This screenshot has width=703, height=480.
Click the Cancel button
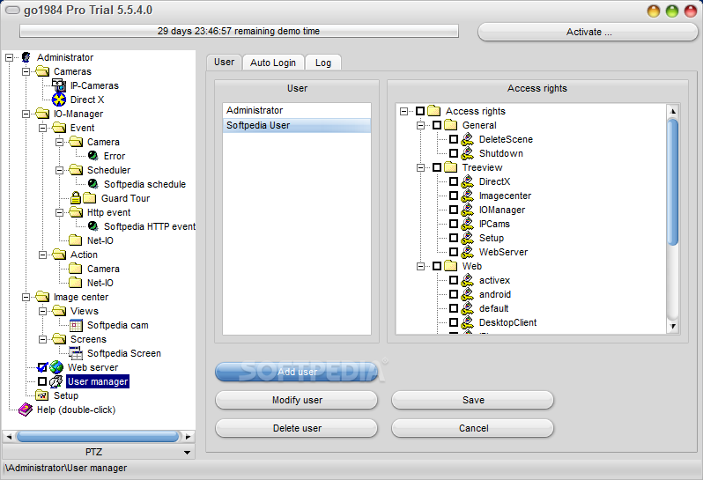472,428
